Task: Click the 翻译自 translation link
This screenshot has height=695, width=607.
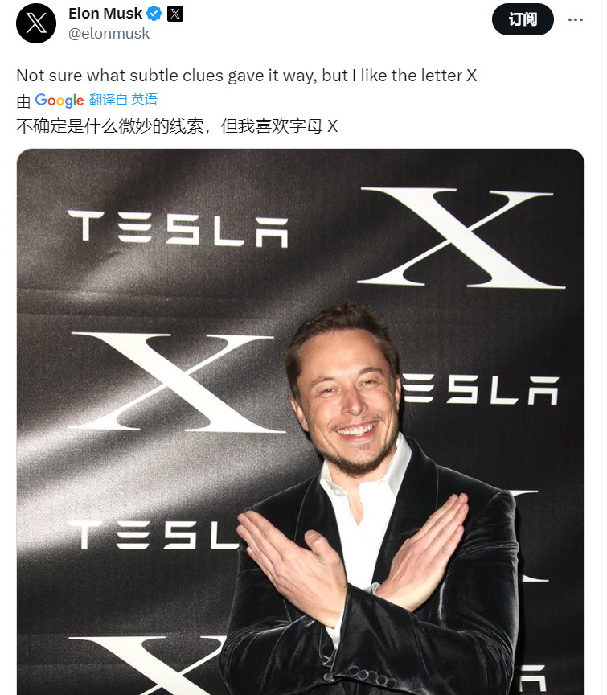Action: pos(108,100)
